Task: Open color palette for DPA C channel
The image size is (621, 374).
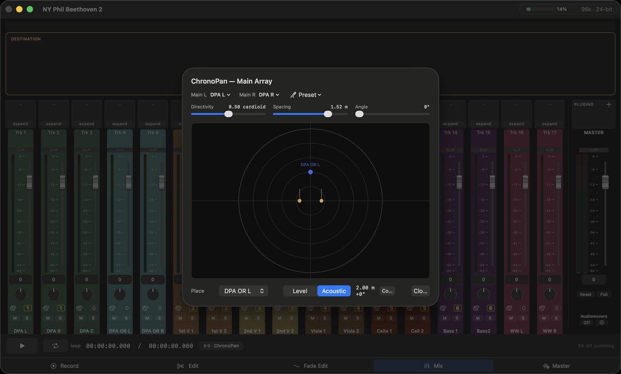Action: pyautogui.click(x=79, y=308)
